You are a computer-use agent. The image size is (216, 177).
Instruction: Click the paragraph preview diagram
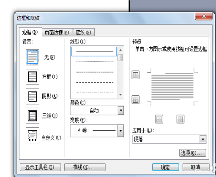coord(172,87)
